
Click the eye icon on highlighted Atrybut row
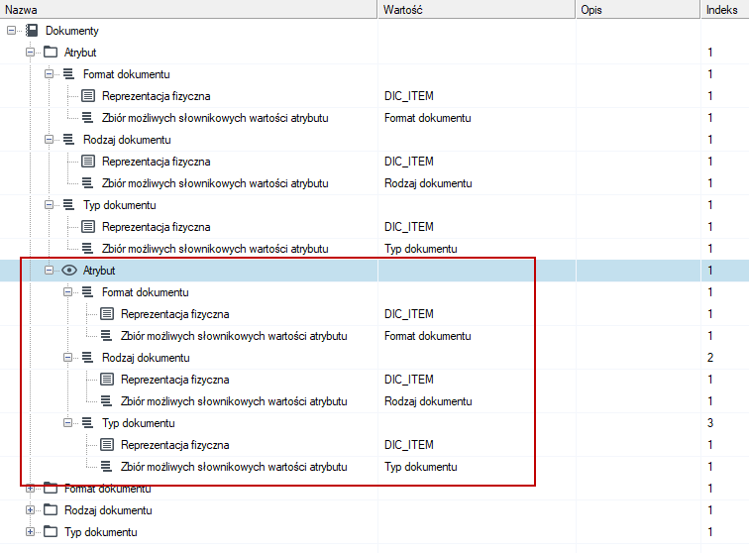69,271
